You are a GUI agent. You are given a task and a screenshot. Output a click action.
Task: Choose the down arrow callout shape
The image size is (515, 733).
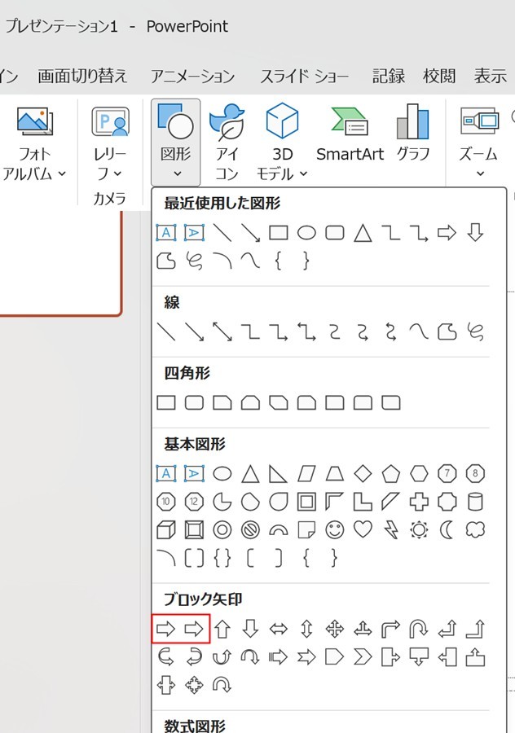tap(419, 656)
